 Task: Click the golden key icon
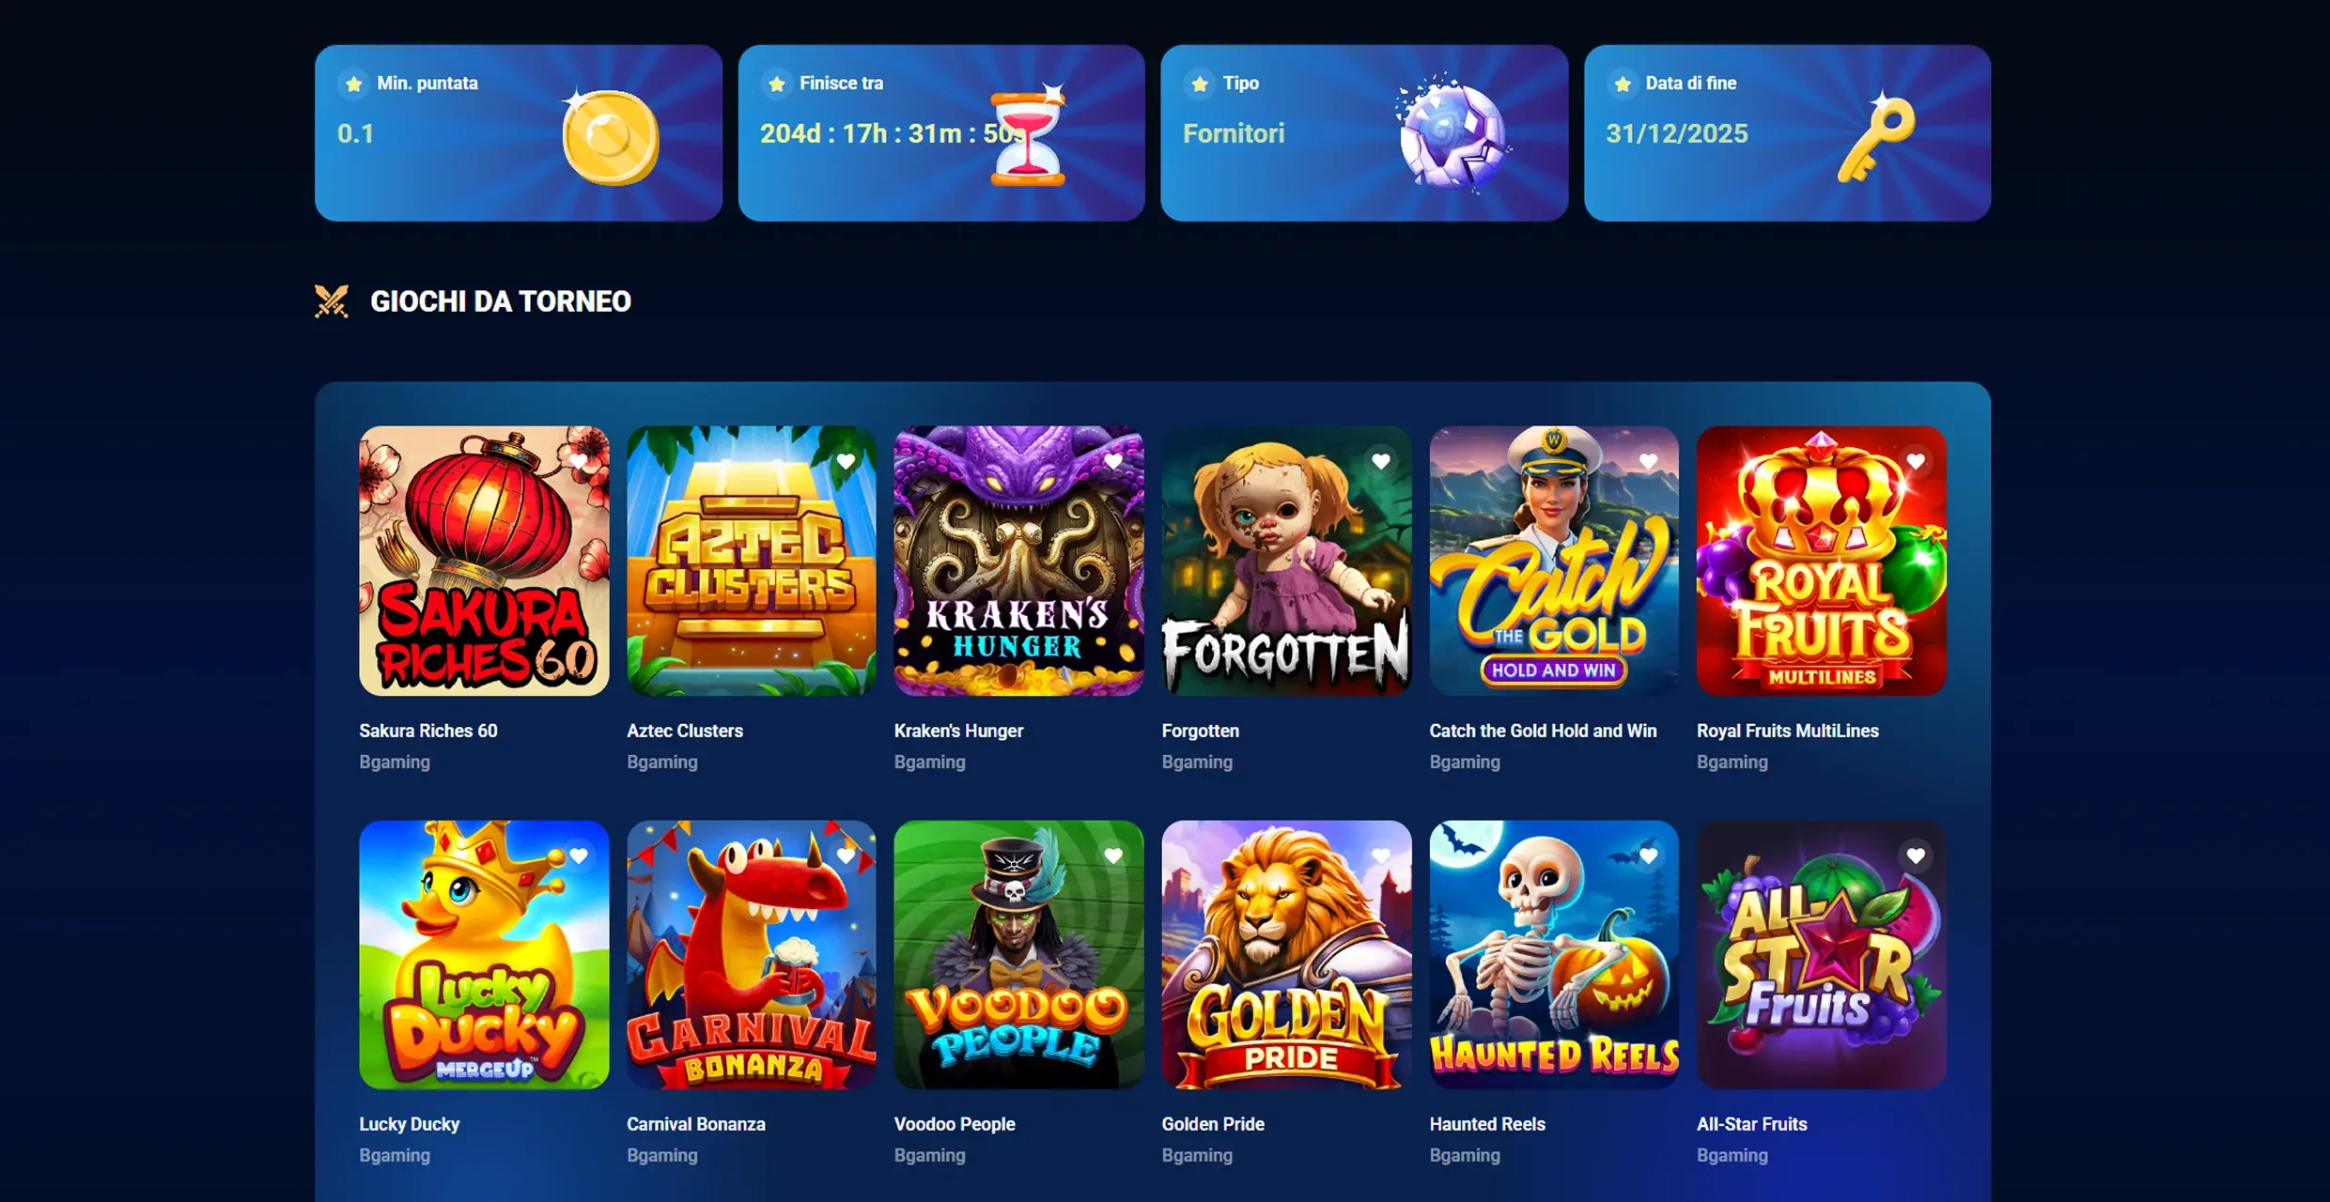(1876, 137)
